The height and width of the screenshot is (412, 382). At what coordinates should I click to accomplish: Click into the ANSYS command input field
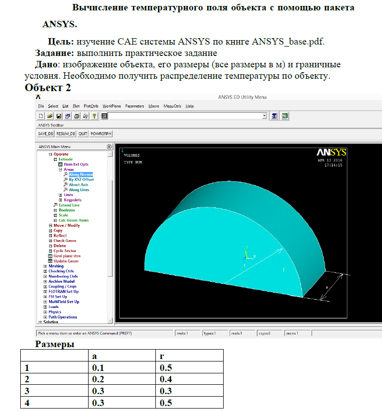tap(185, 116)
